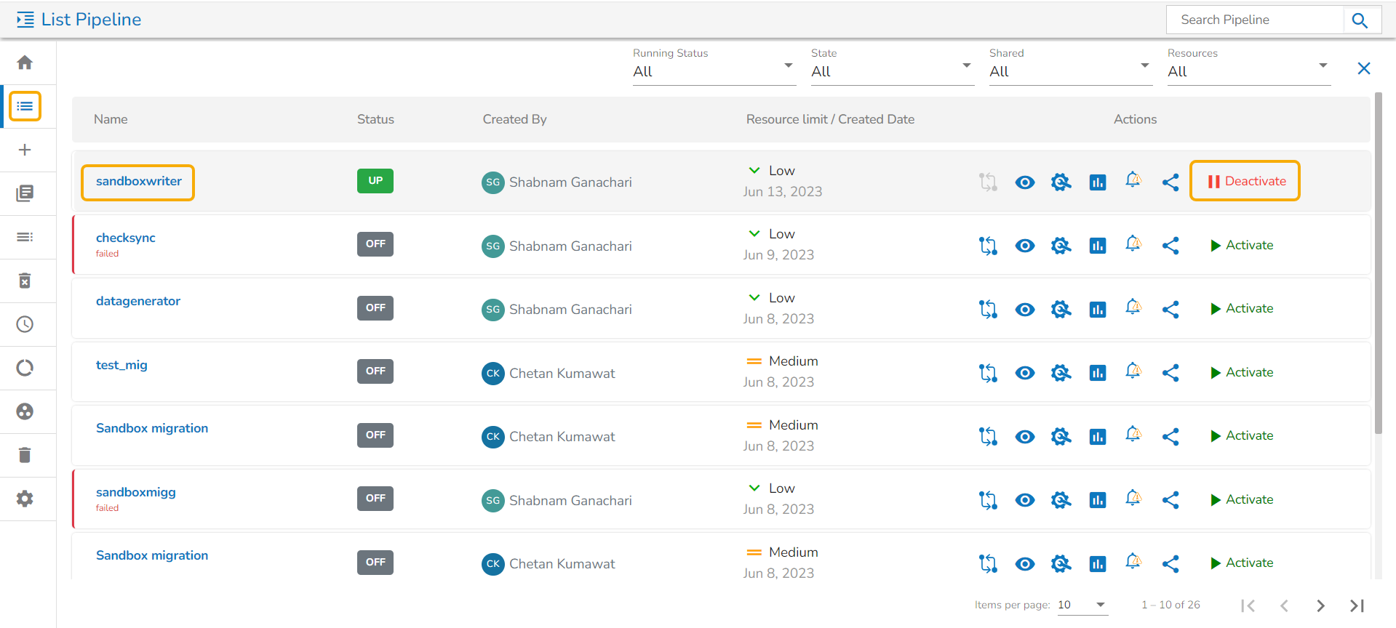Open the create new pipeline plus icon
The height and width of the screenshot is (628, 1396).
[x=25, y=150]
